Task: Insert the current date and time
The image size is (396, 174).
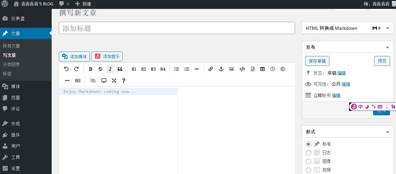Action: coord(273,69)
